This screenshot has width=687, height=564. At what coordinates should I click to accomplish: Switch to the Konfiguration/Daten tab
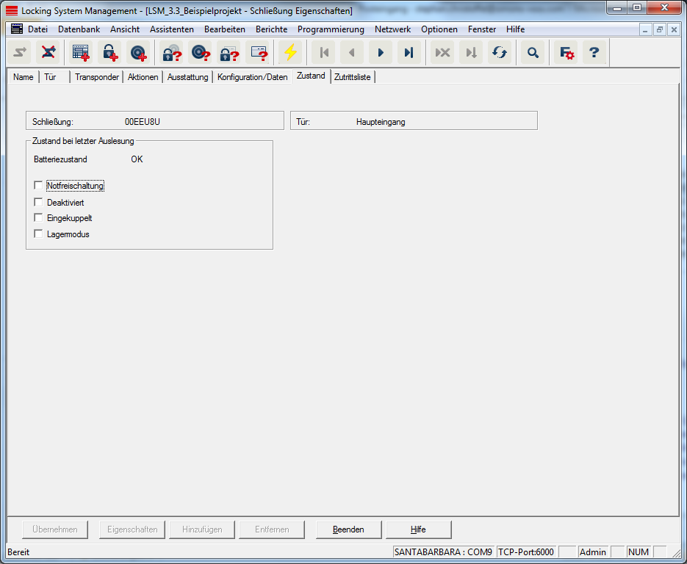(x=252, y=77)
